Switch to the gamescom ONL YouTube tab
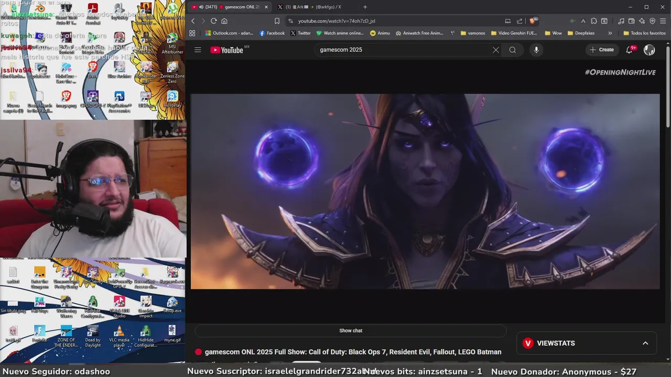 pos(231,7)
